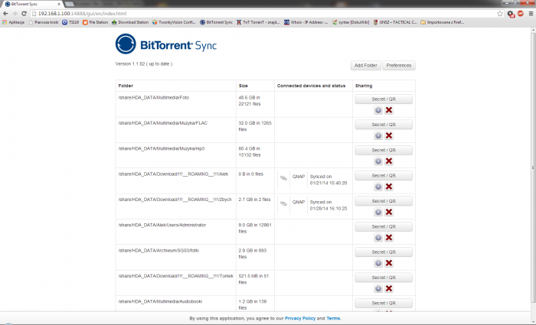This screenshot has width=536, height=325.
Task: Open the TS119 bookmark
Action: 70,22
